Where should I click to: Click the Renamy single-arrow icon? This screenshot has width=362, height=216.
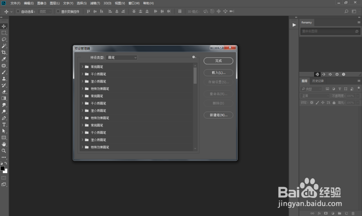pyautogui.click(x=324, y=74)
